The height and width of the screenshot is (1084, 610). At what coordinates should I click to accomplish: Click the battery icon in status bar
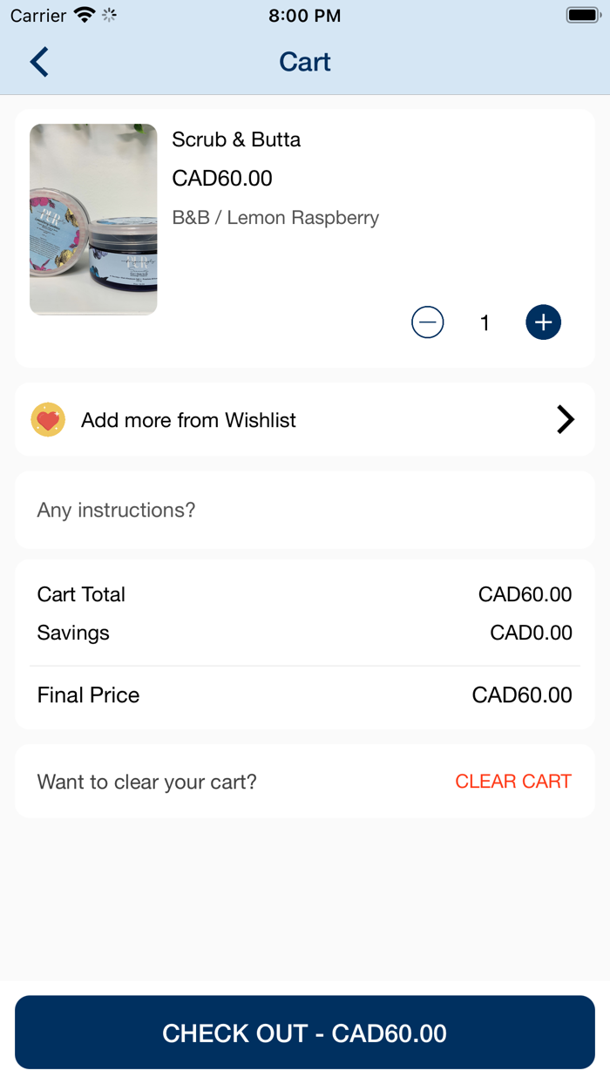(x=582, y=16)
